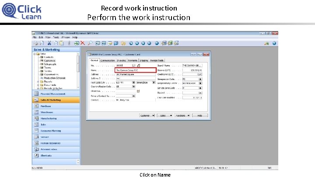Click the Next record blue arrow icon
The width and height of the screenshot is (315, 191).
pyautogui.click(x=143, y=43)
